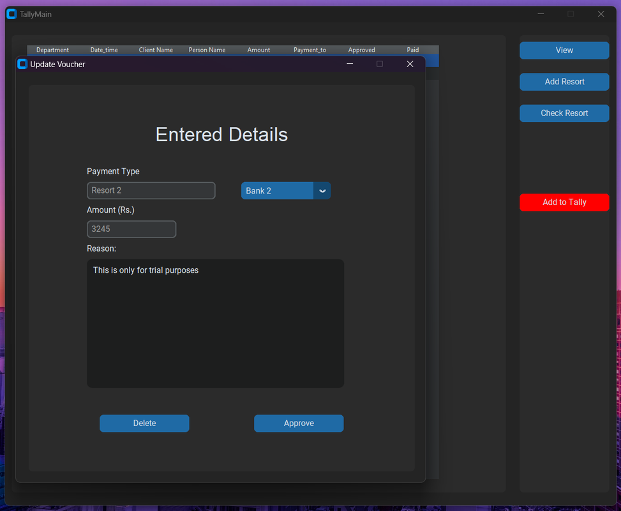The width and height of the screenshot is (621, 511).
Task: Click the Amount column header in the table
Action: (x=258, y=50)
